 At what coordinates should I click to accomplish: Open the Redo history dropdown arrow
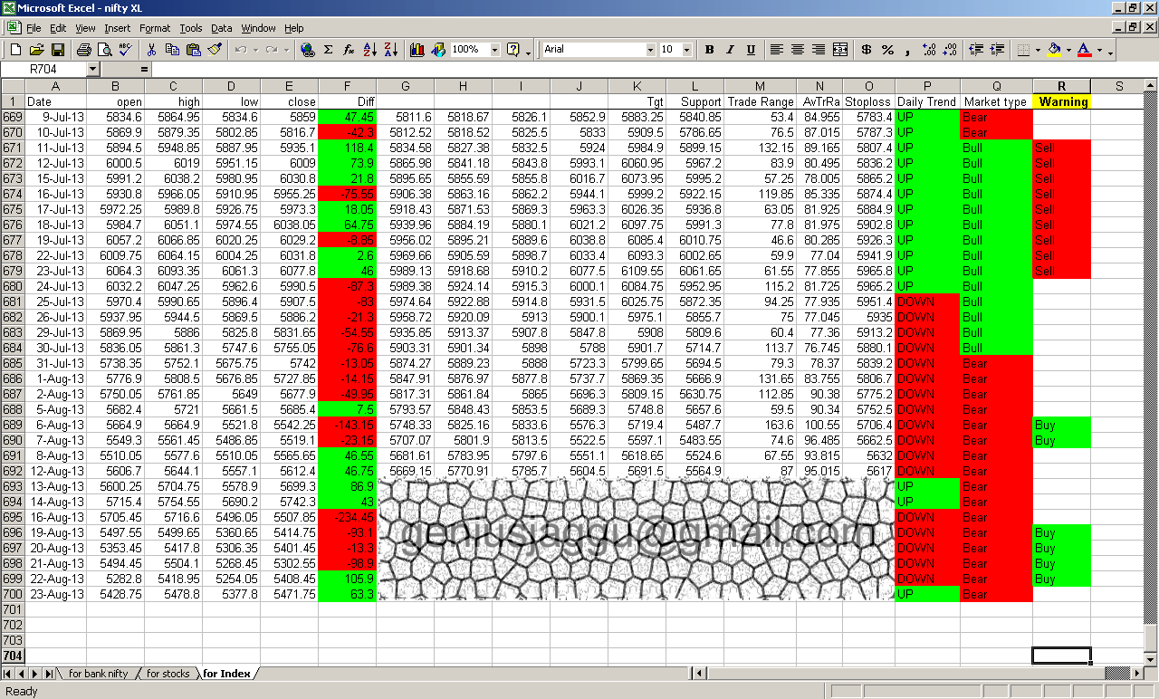(x=286, y=50)
